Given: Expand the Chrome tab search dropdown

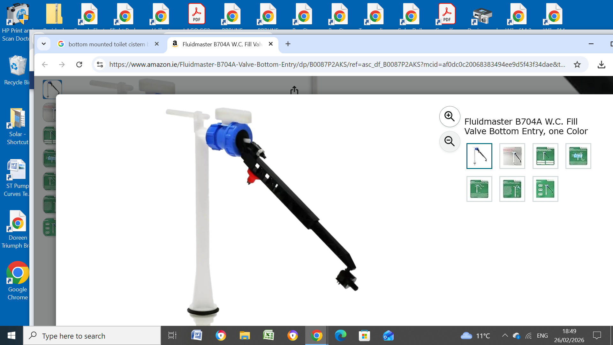Looking at the screenshot, I should click(x=44, y=44).
